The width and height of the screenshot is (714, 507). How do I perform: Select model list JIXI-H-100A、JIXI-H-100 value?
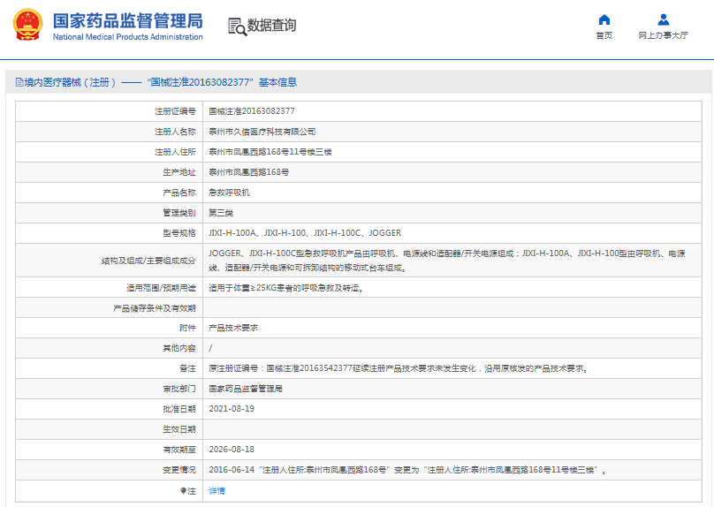pyautogui.click(x=305, y=233)
